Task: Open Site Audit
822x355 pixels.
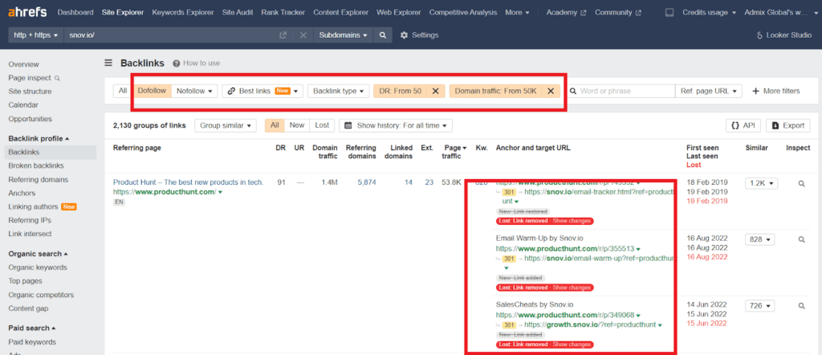Action: tap(238, 12)
